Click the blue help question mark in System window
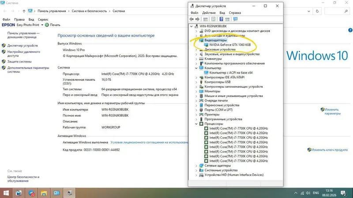This screenshot has height=198, width=353. (x=350, y=30)
